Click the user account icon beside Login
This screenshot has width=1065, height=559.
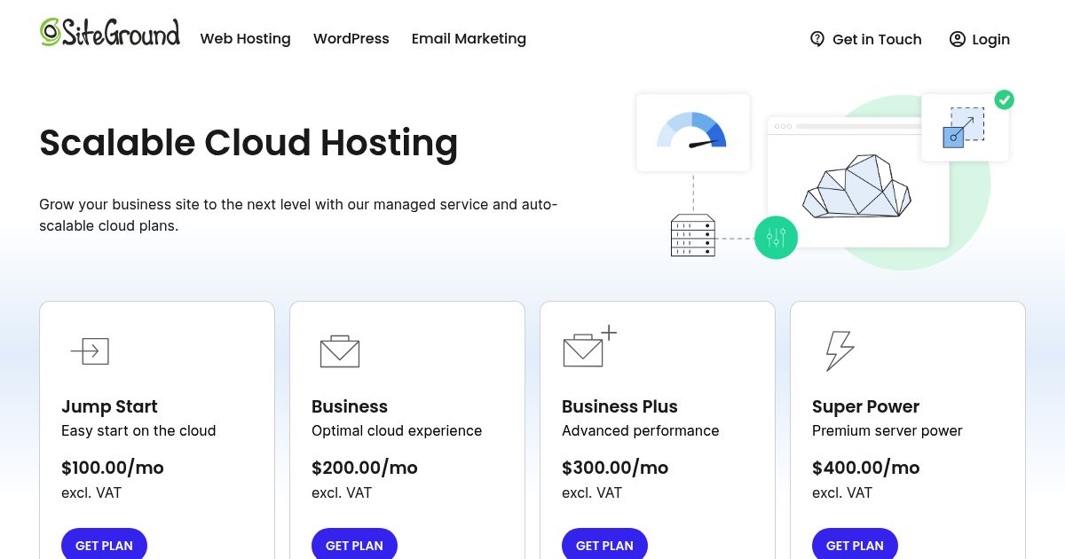point(957,39)
